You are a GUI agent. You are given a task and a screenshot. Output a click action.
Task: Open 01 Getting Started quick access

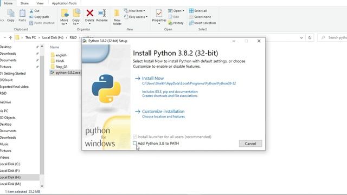tap(13, 74)
